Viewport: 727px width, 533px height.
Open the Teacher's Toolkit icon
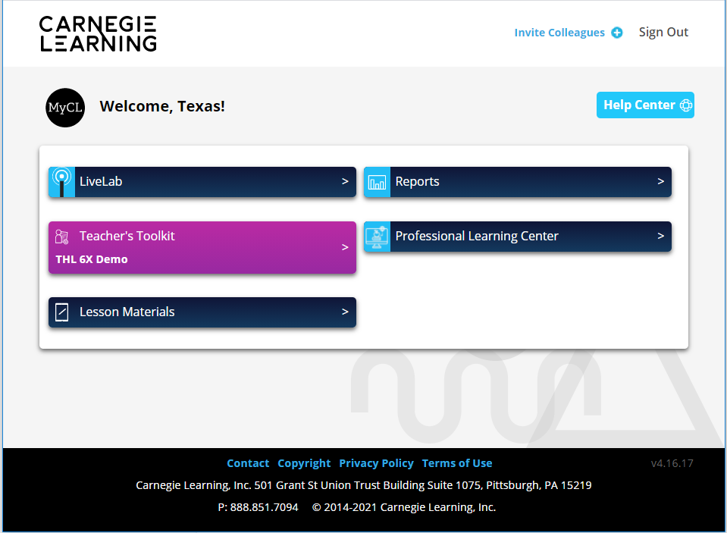(x=61, y=236)
